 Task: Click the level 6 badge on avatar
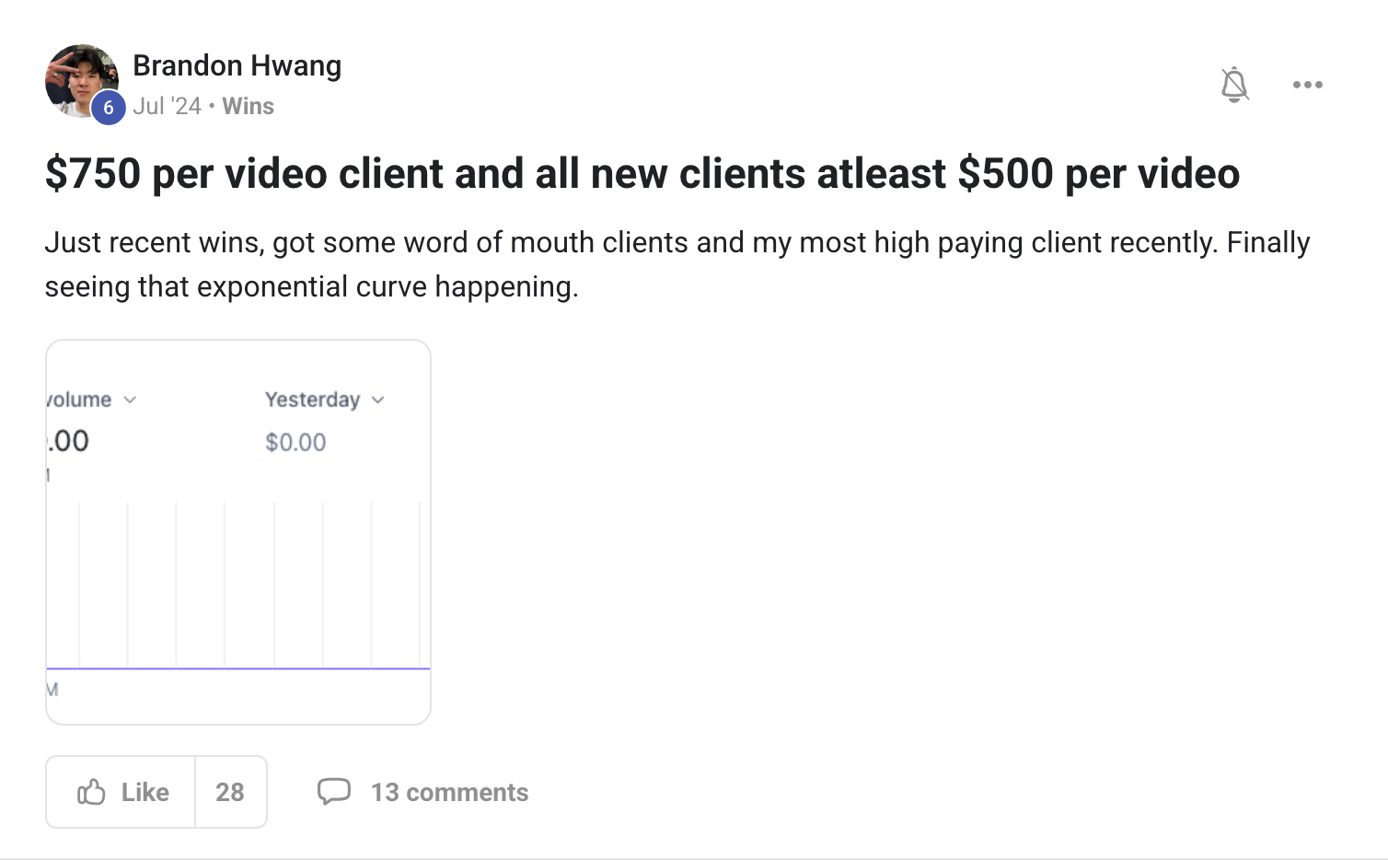tap(108, 108)
